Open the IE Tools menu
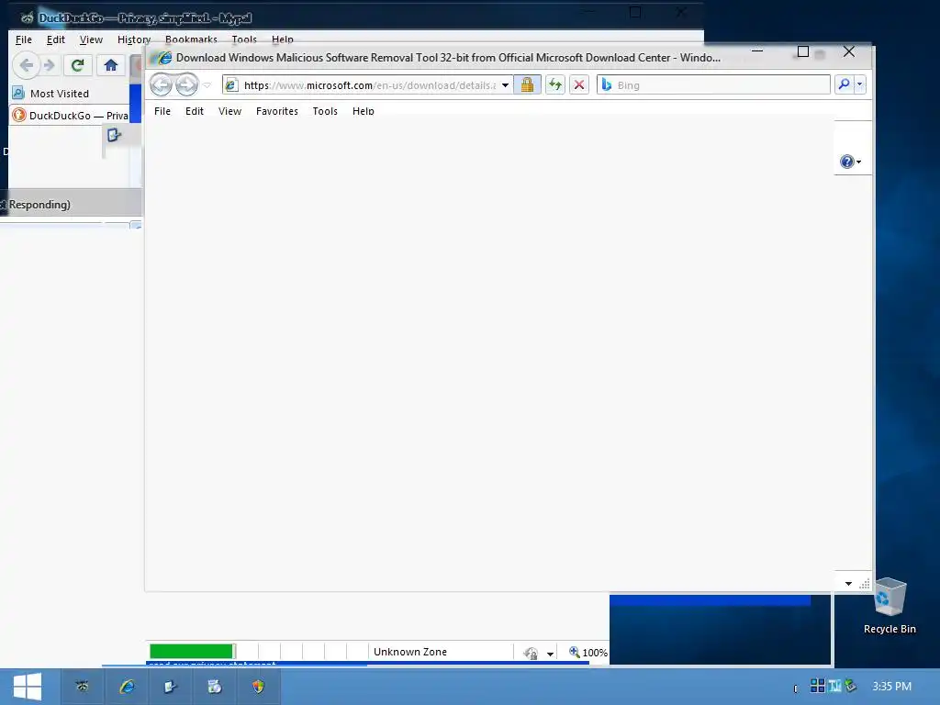 325,111
